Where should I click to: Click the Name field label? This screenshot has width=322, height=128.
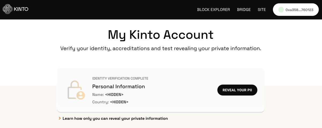click(98, 95)
